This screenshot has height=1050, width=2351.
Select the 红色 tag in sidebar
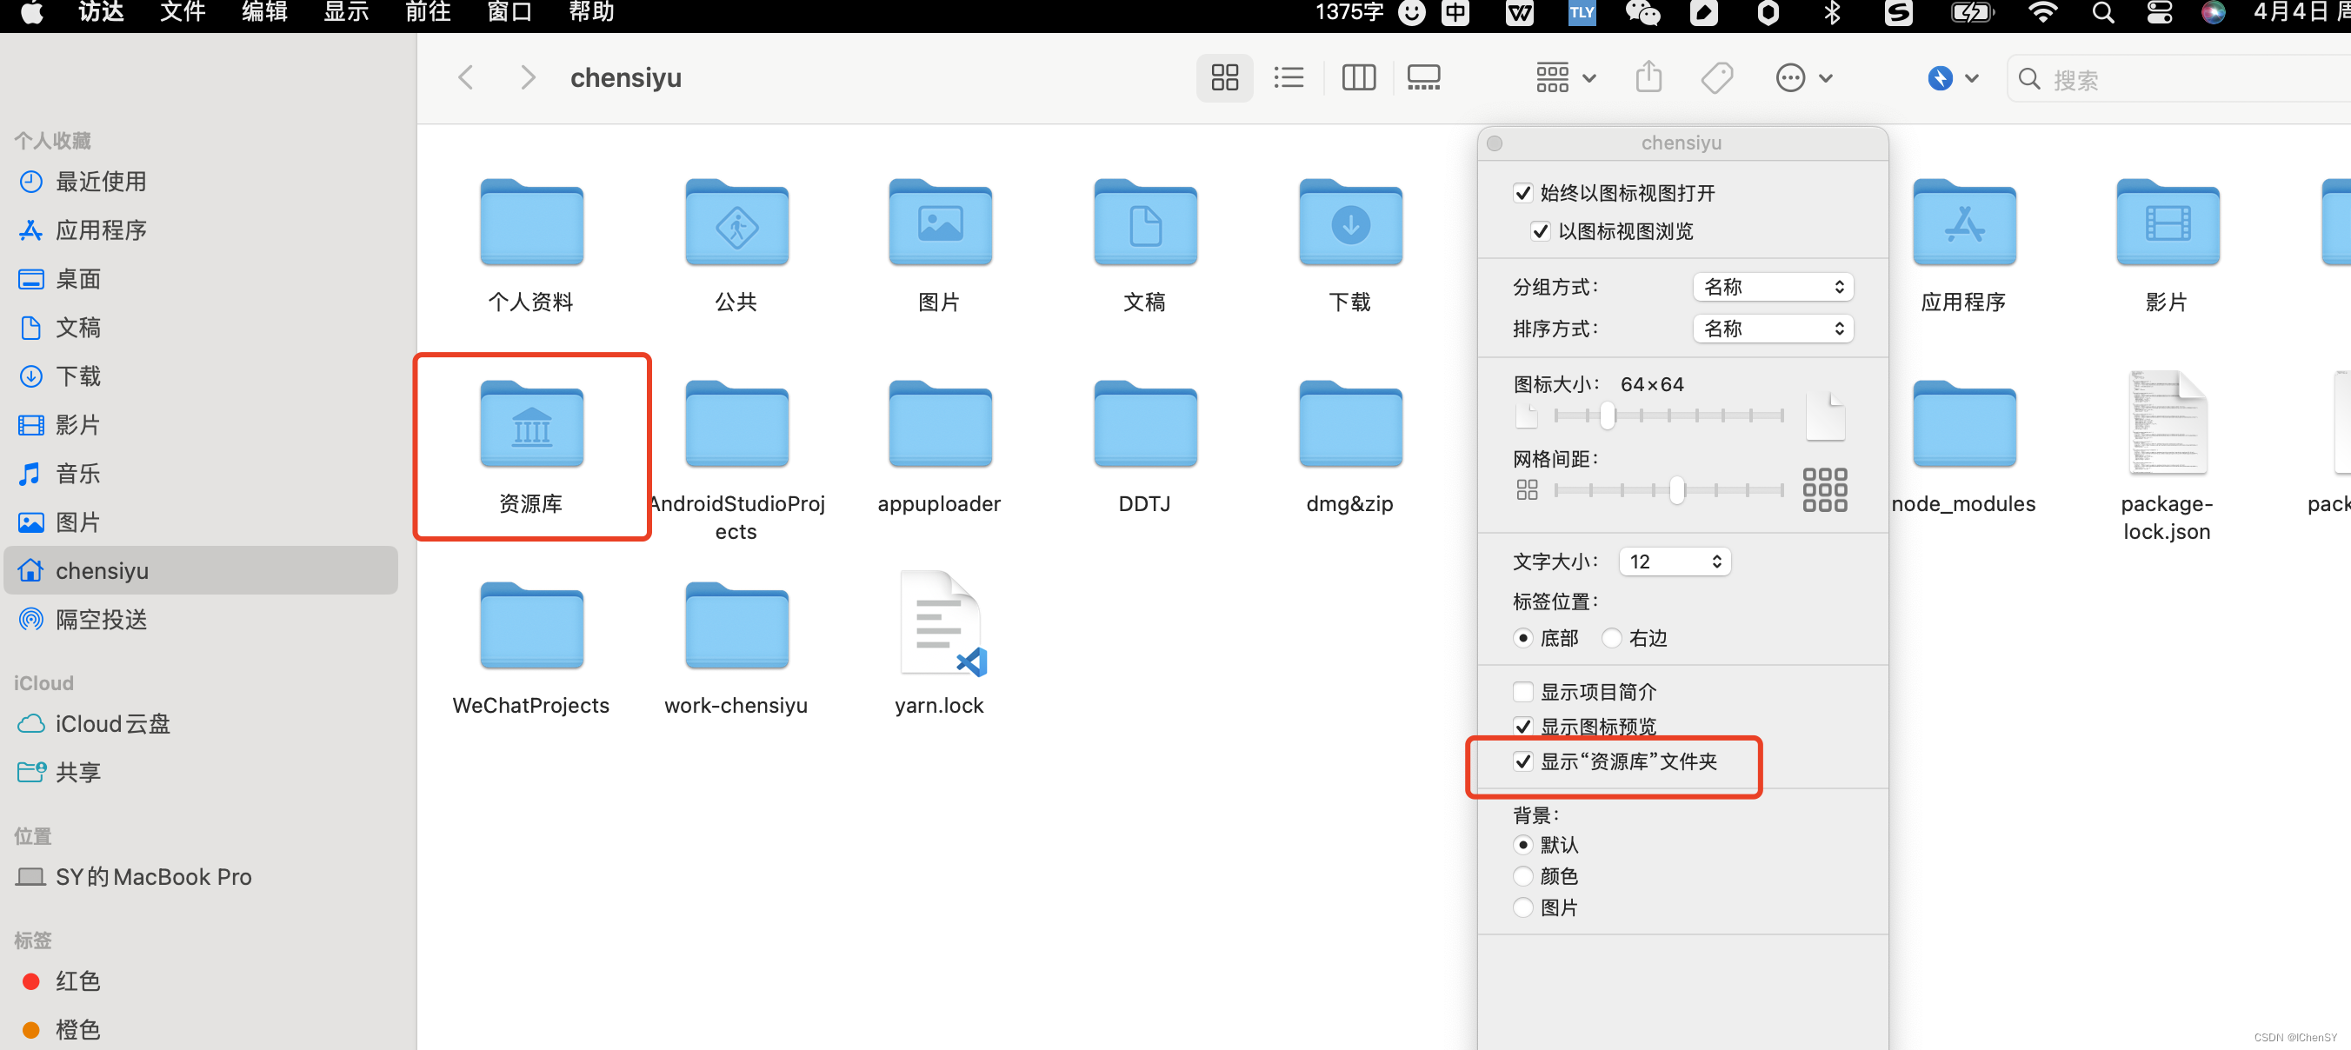click(x=201, y=980)
